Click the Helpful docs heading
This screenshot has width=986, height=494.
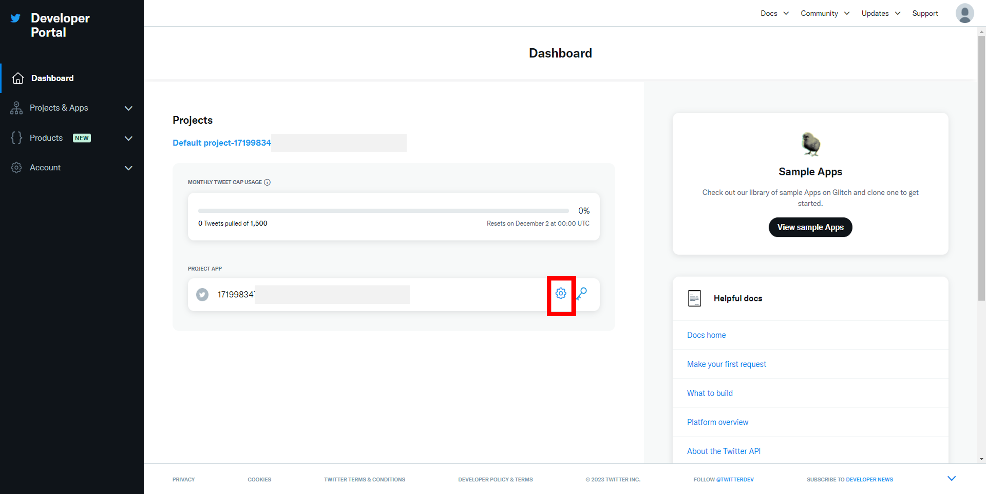[x=738, y=298]
